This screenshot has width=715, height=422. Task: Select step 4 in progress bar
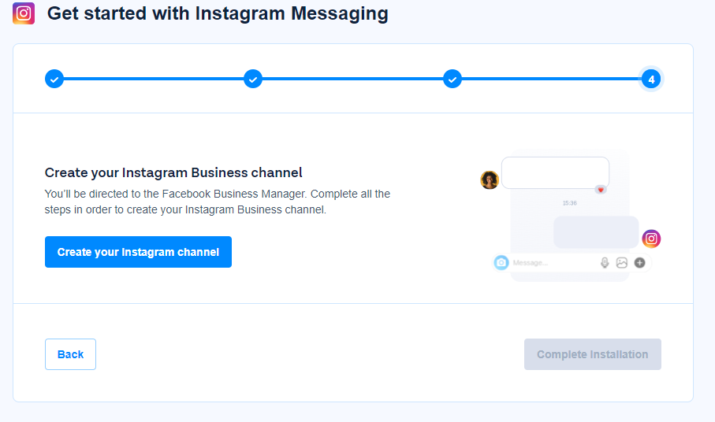tap(651, 80)
